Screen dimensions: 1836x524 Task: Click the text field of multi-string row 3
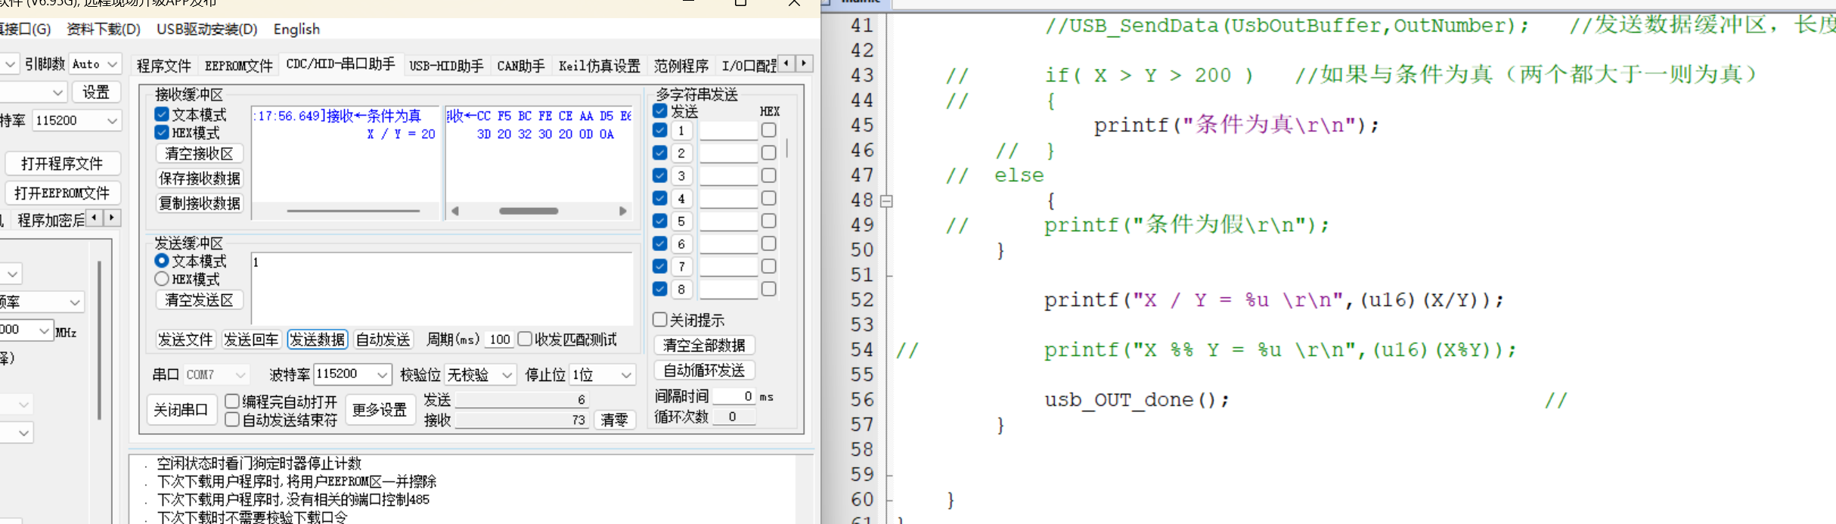pos(728,176)
